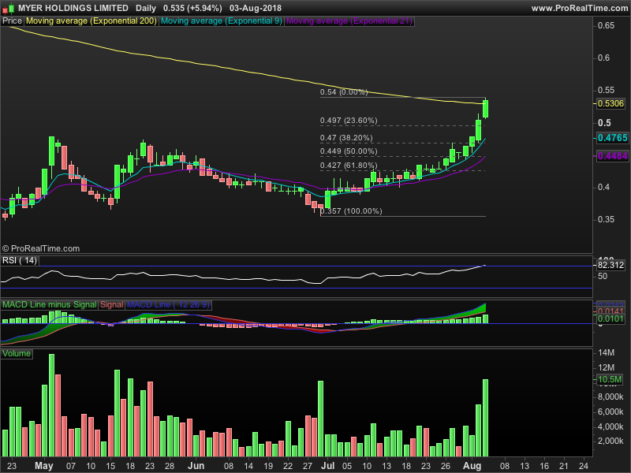
Task: Click the cyan 0.4765 EMA 9 price tag
Action: pos(613,138)
